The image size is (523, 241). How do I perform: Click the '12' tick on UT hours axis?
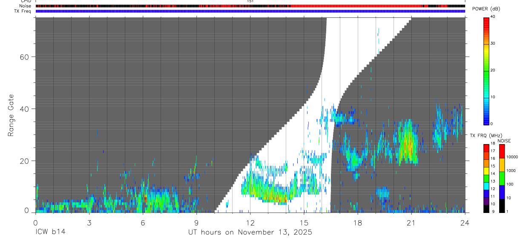point(250,222)
